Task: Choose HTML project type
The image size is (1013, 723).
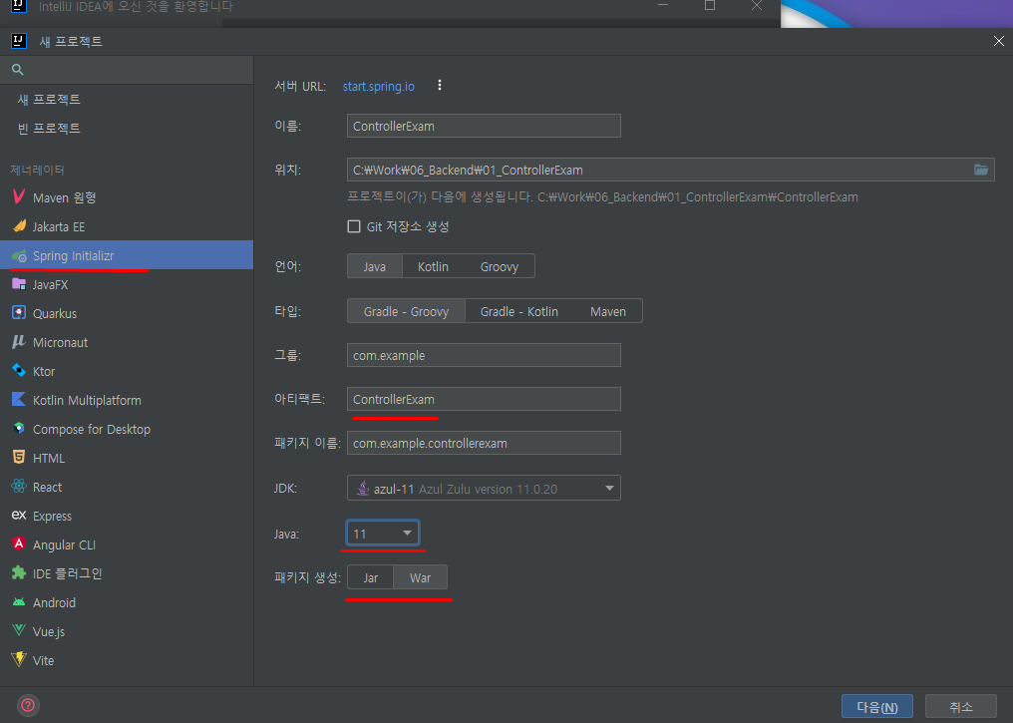Action: pos(127,458)
